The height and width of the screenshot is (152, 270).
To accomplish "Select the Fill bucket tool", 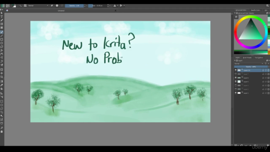I will click(2, 89).
